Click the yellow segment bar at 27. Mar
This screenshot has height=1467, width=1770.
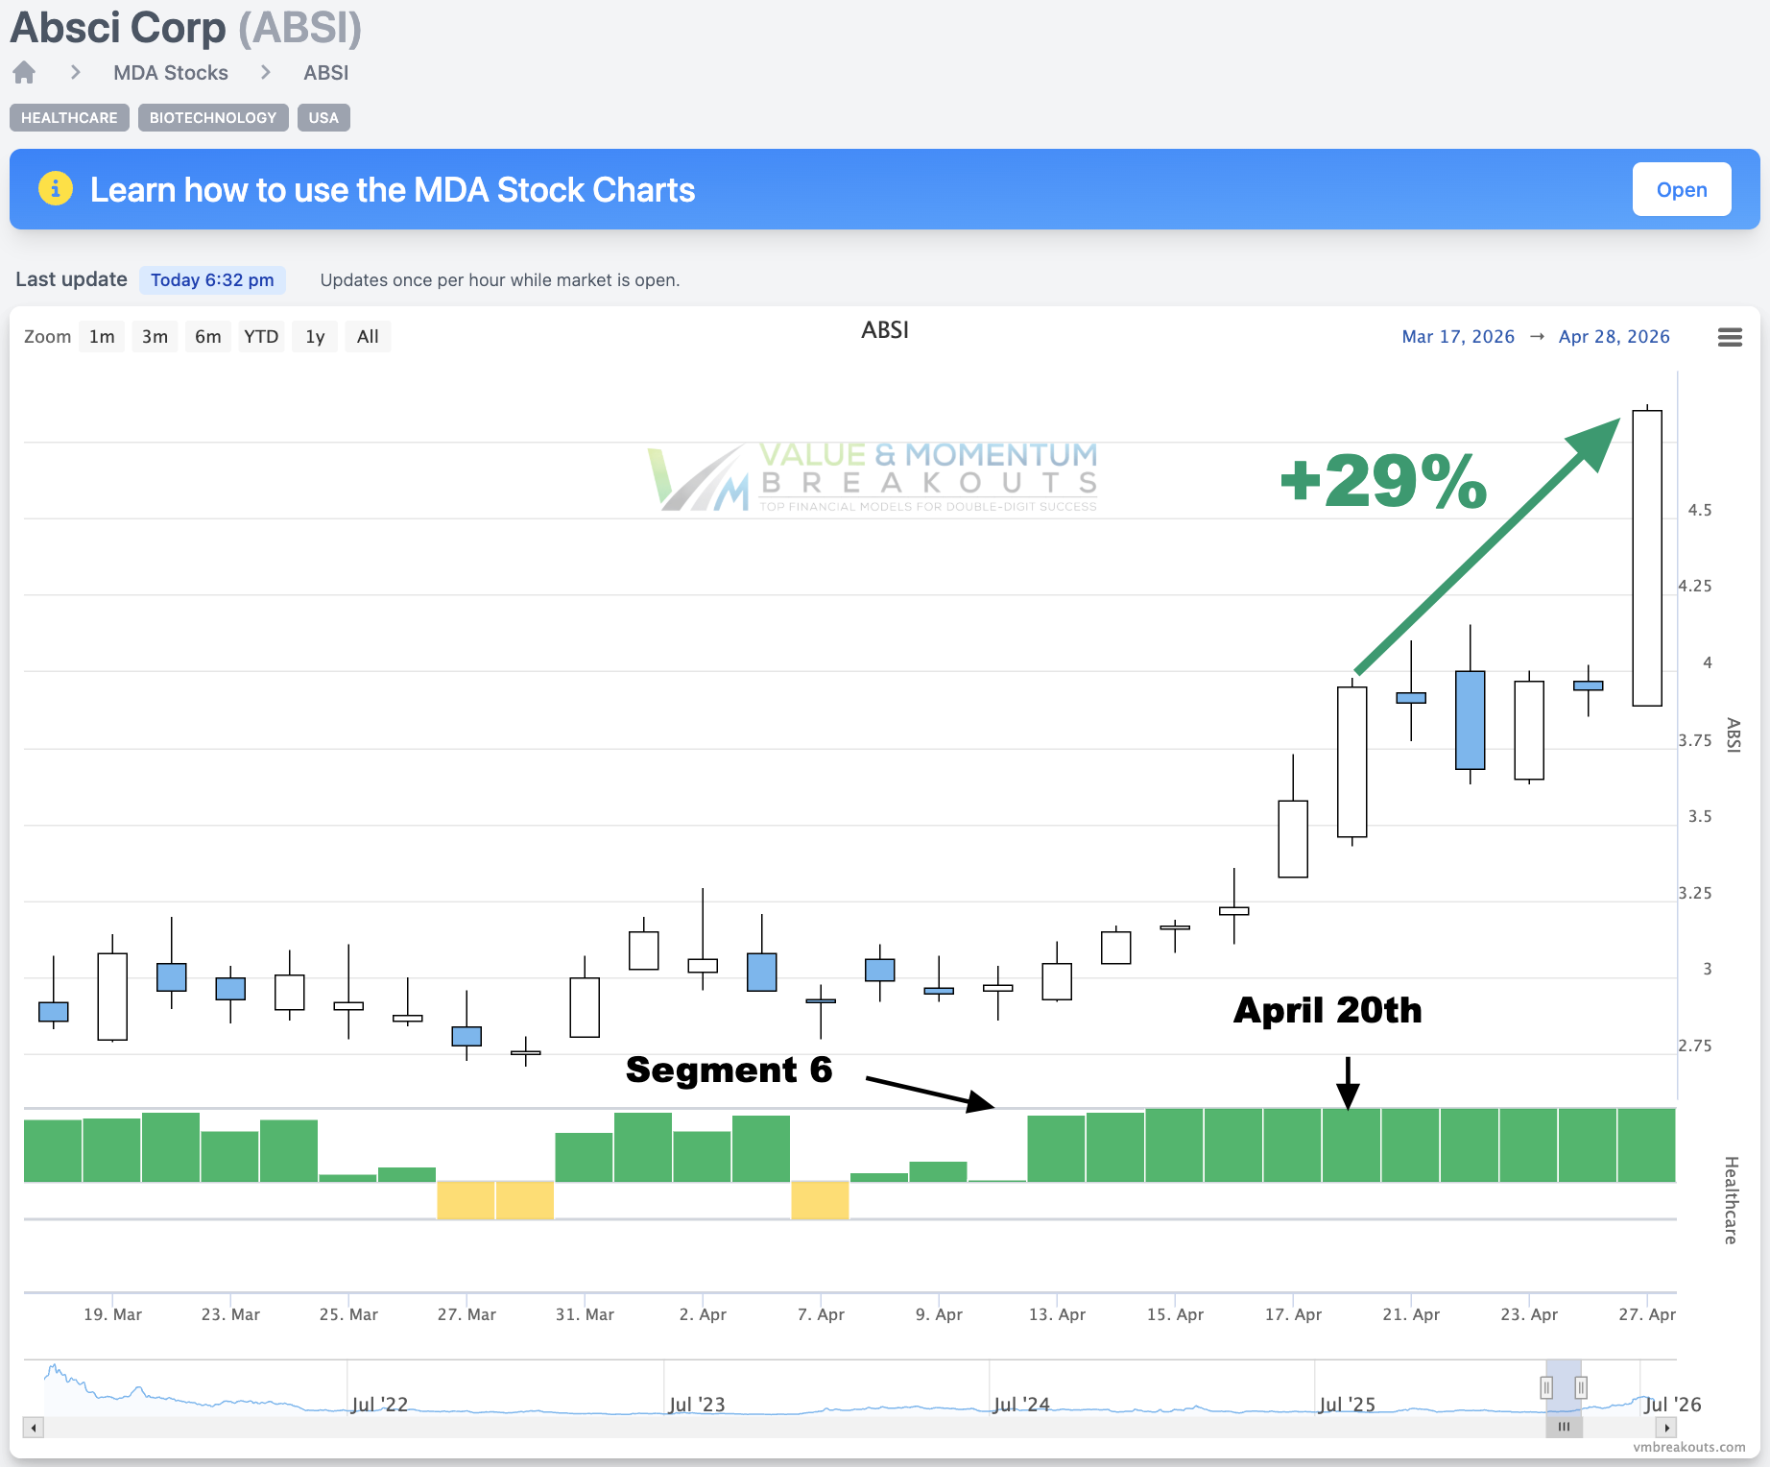[x=466, y=1200]
